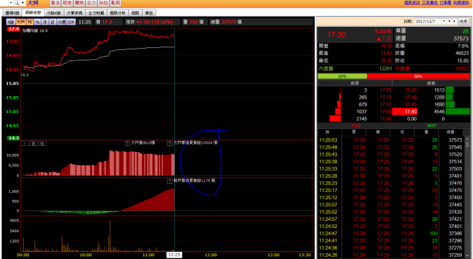Image resolution: width=473 pixels, height=259 pixels.
Task: Click the 主力 button in top bar
Action: [91, 3]
